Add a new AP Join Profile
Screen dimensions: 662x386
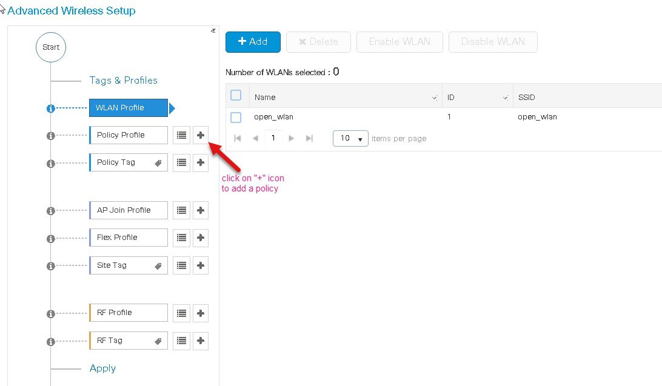tap(201, 210)
